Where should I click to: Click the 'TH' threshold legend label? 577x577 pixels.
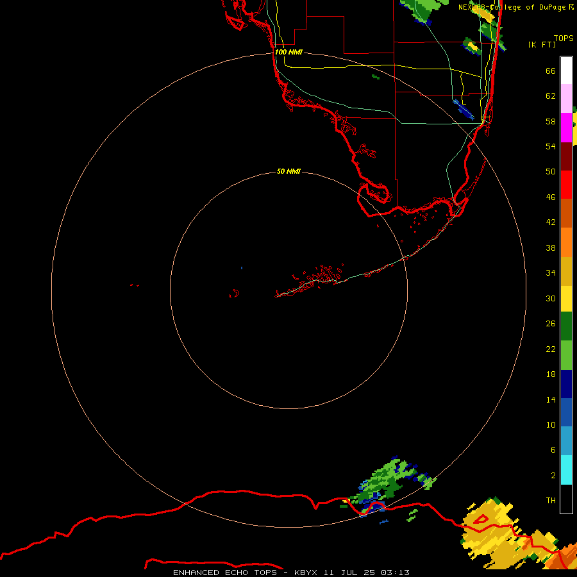551,500
